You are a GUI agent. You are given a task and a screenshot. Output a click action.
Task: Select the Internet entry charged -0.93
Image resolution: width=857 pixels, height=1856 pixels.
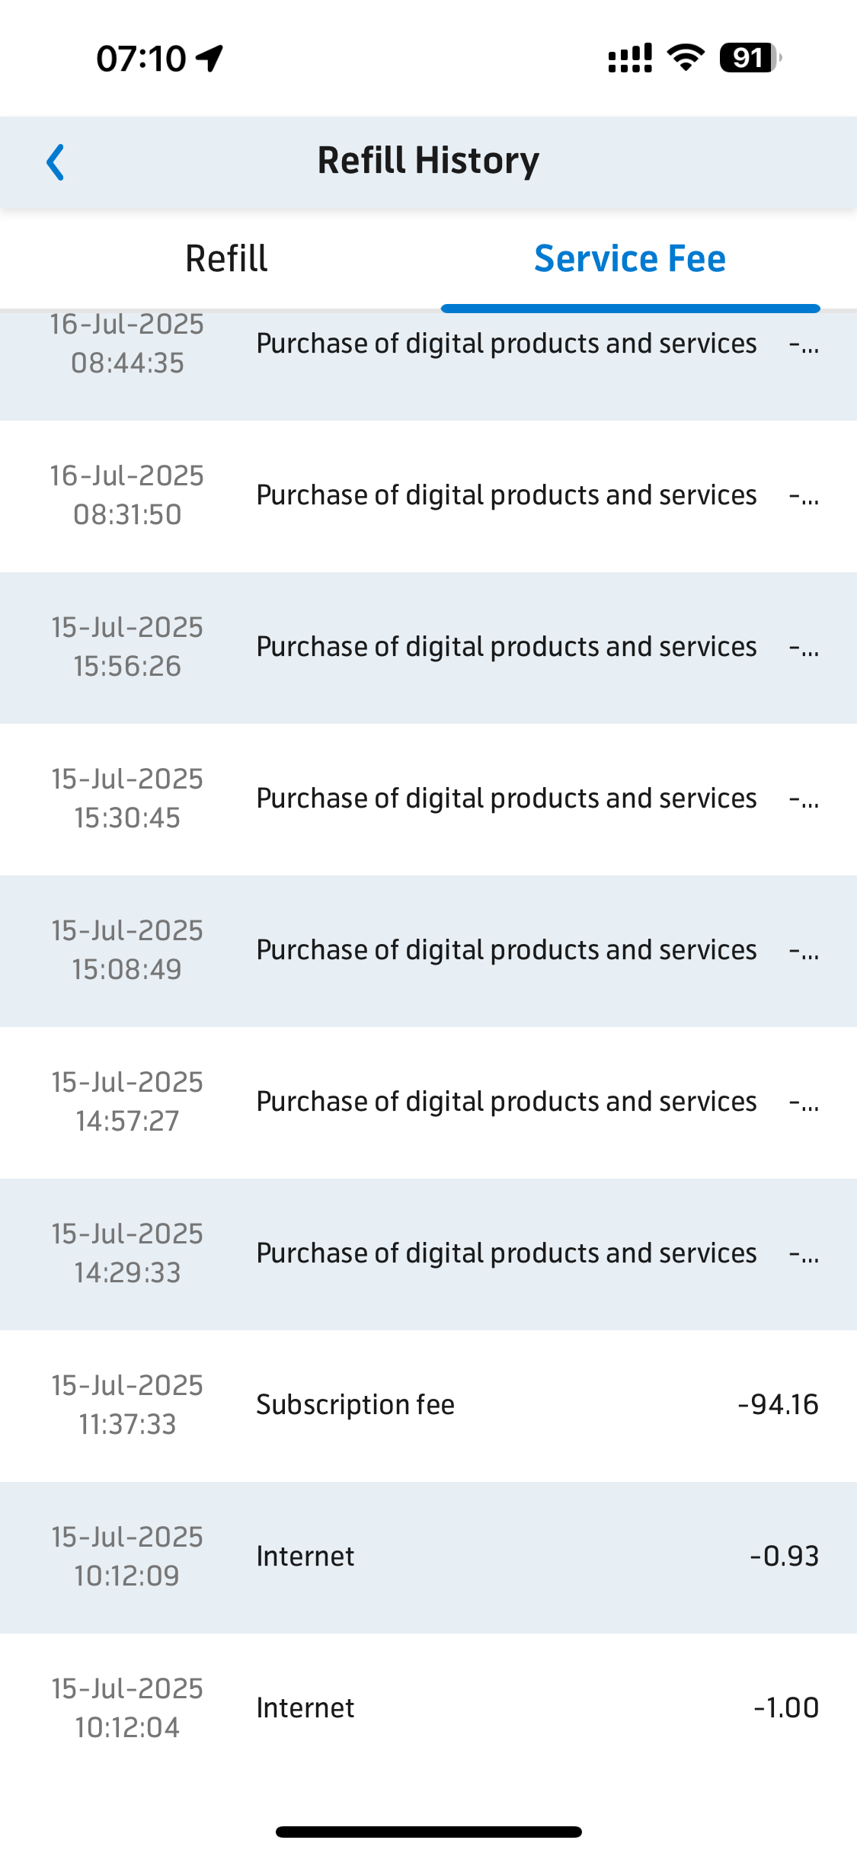pos(428,1557)
